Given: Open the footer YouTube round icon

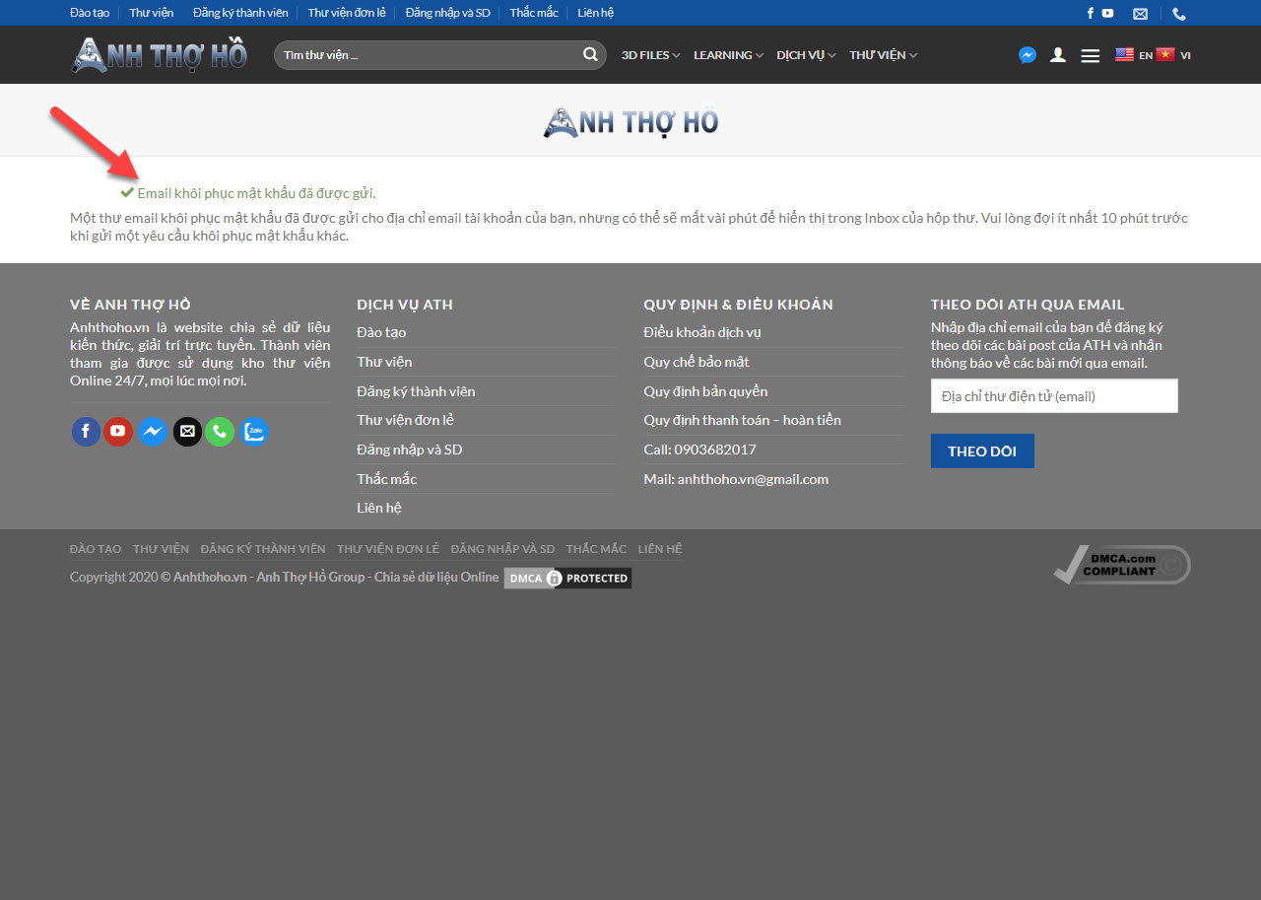Looking at the screenshot, I should pos(118,432).
